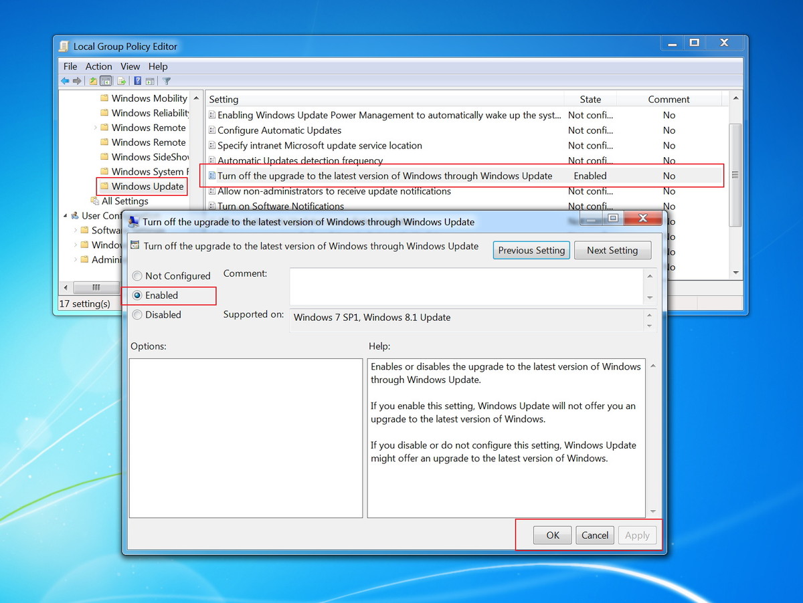Click the Previous Setting button
The image size is (803, 603).
531,250
